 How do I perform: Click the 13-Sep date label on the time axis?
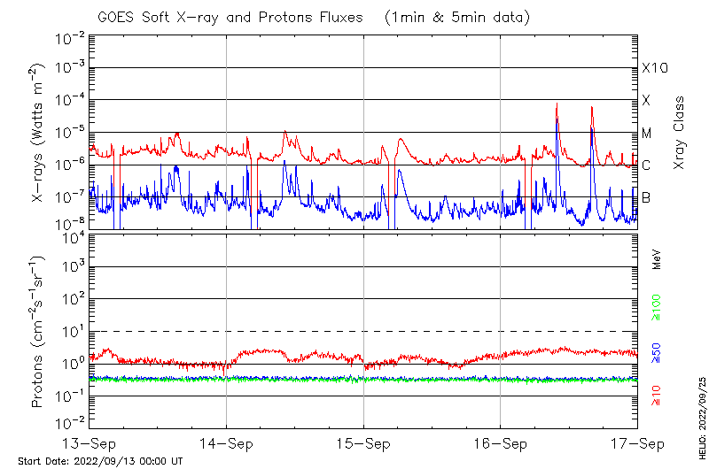(89, 442)
